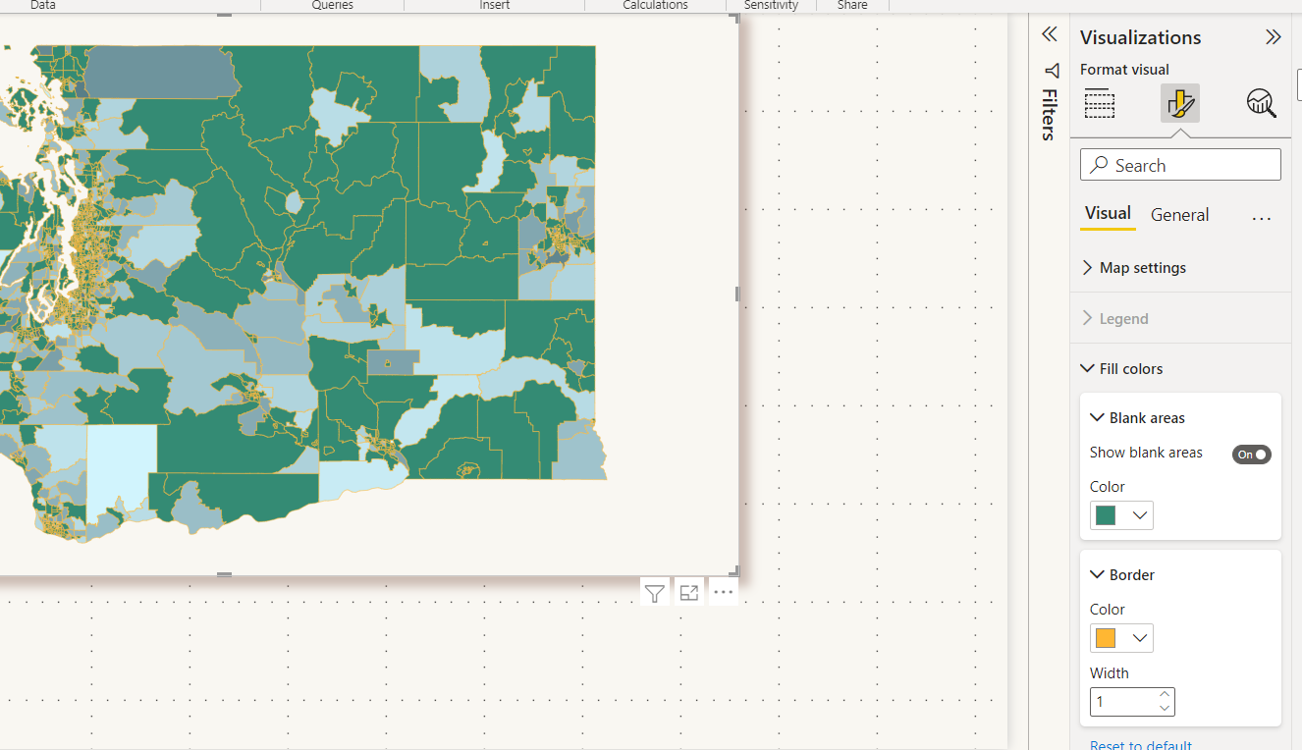Select the Format visual paintbrush icon
Viewport: 1302px width, 750px height.
(1180, 103)
